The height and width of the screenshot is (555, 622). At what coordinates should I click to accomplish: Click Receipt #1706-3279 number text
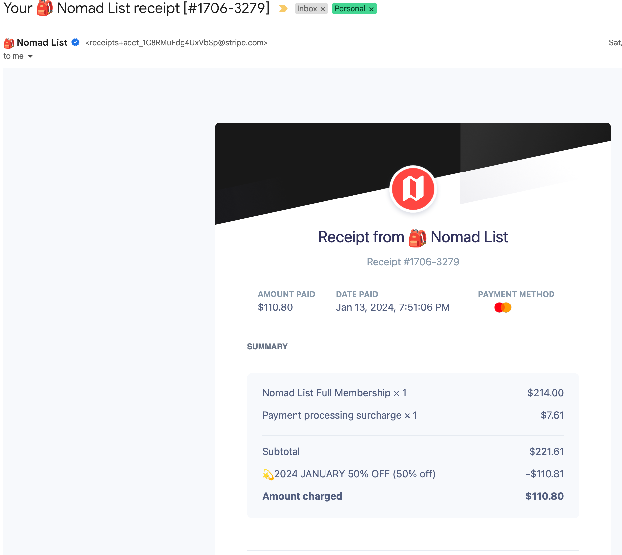tap(413, 262)
